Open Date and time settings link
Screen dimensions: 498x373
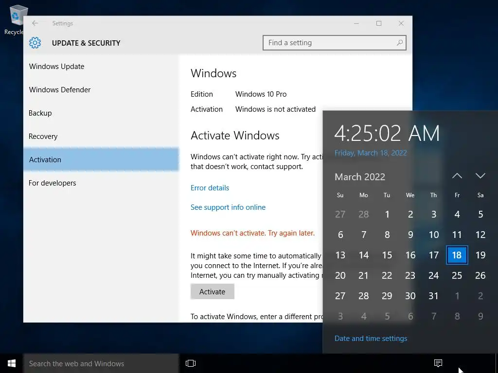tap(371, 339)
